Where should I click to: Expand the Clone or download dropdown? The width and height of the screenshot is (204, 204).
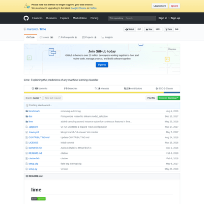[x=169, y=98]
